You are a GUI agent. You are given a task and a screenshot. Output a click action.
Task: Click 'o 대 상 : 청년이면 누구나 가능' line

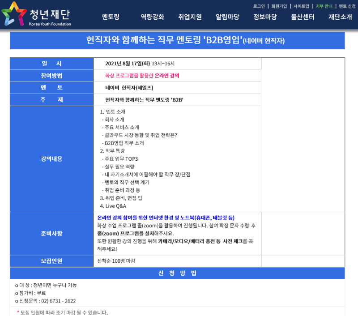tap(46, 285)
